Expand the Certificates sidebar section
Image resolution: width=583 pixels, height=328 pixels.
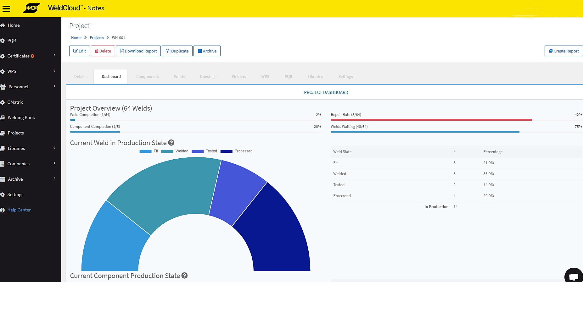[x=20, y=56]
